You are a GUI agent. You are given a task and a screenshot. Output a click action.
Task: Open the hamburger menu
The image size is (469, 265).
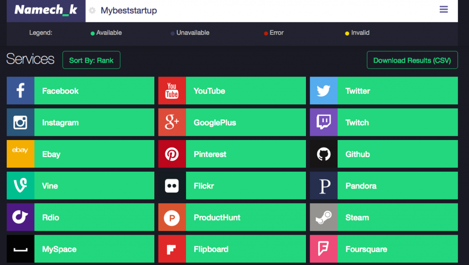point(443,10)
